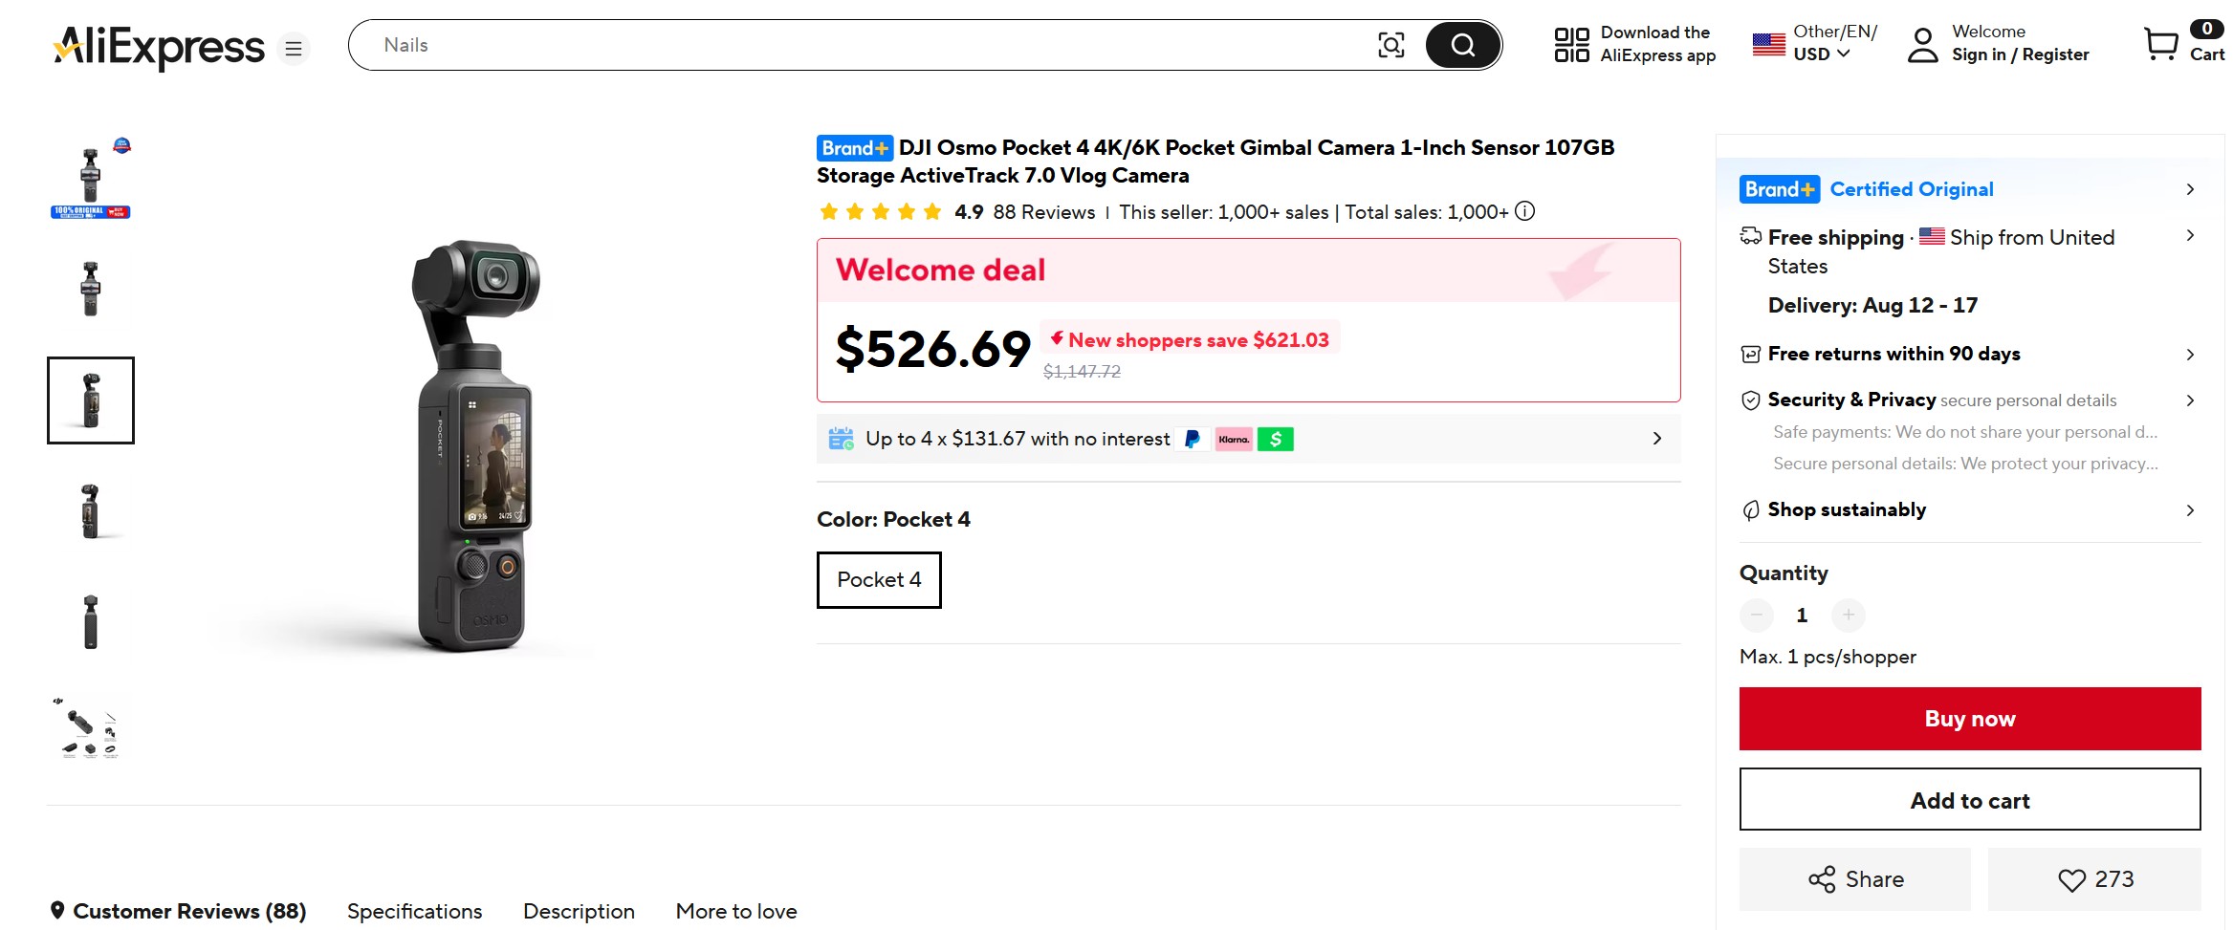
Task: Open the shopping cart icon
Action: [x=2160, y=44]
